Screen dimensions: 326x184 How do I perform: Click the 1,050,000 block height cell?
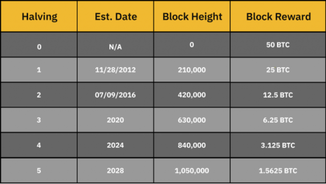pos(192,170)
